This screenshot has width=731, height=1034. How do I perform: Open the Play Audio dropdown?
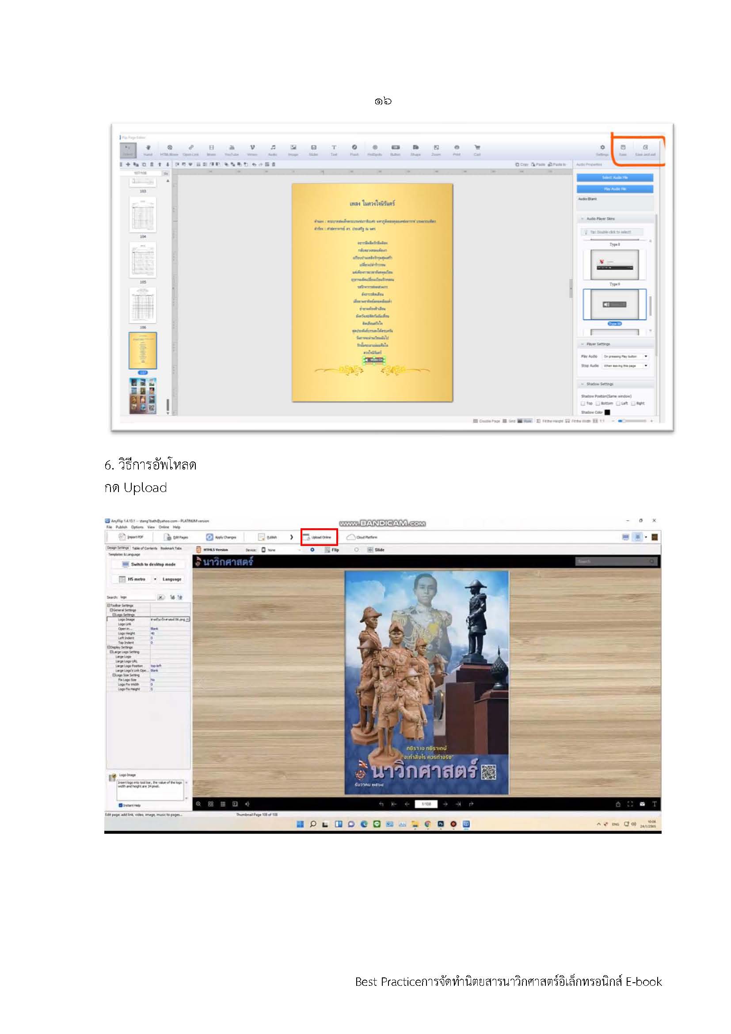pyautogui.click(x=626, y=356)
